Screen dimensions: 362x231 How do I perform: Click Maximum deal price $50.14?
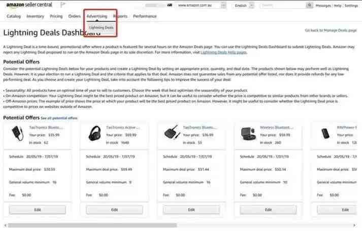[263, 169]
